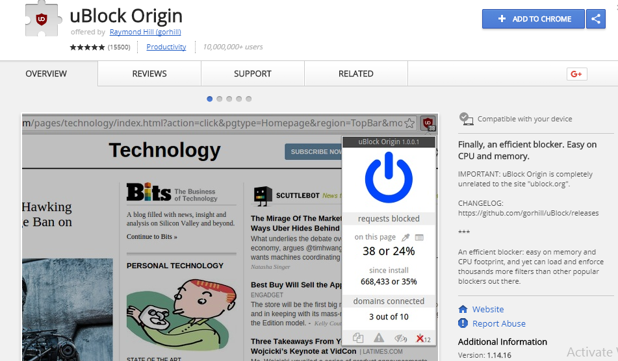The image size is (618, 361).
Task: Click the Bits blog logo
Action: click(x=149, y=192)
